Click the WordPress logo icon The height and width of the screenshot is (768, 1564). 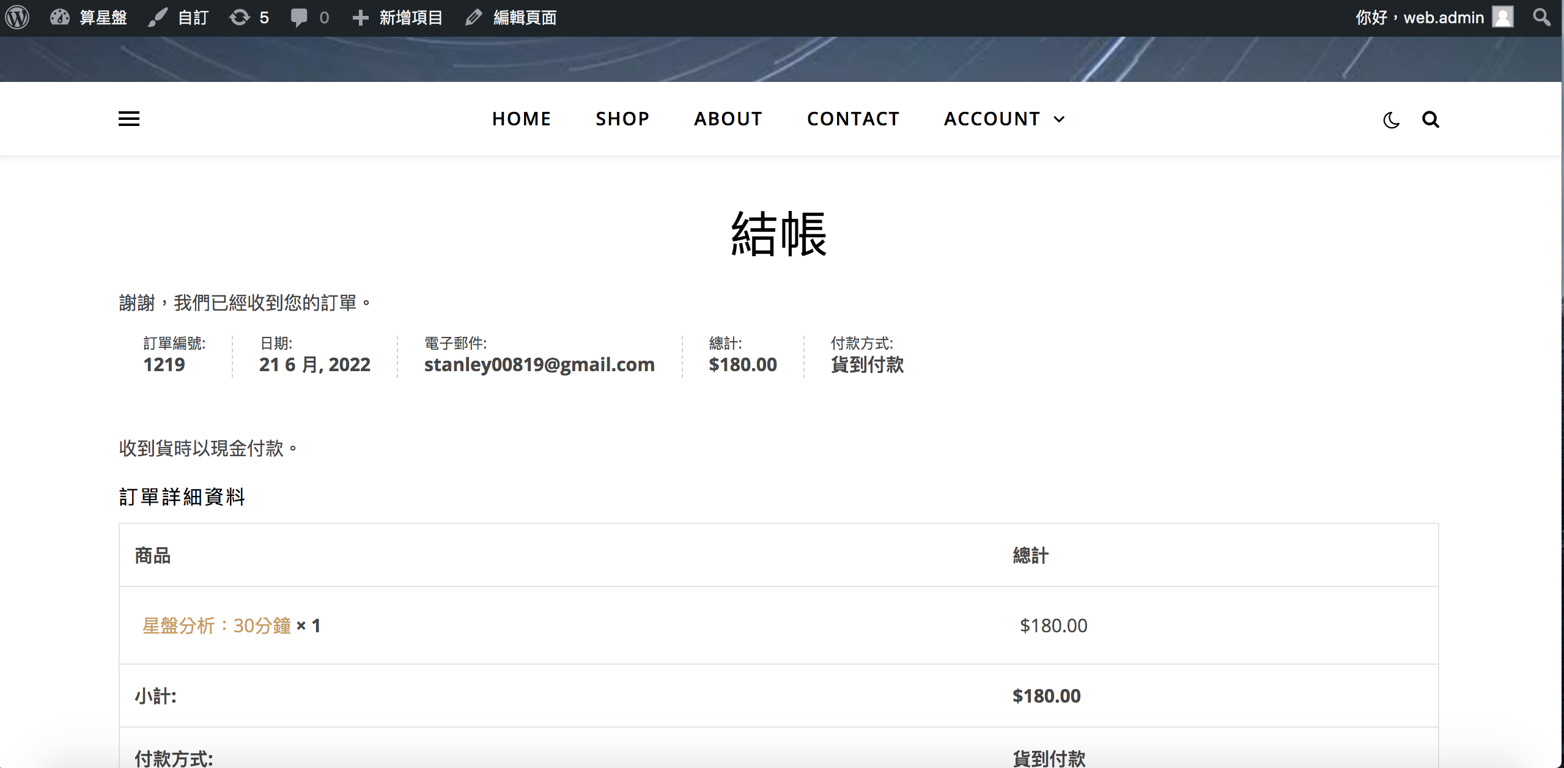17,17
